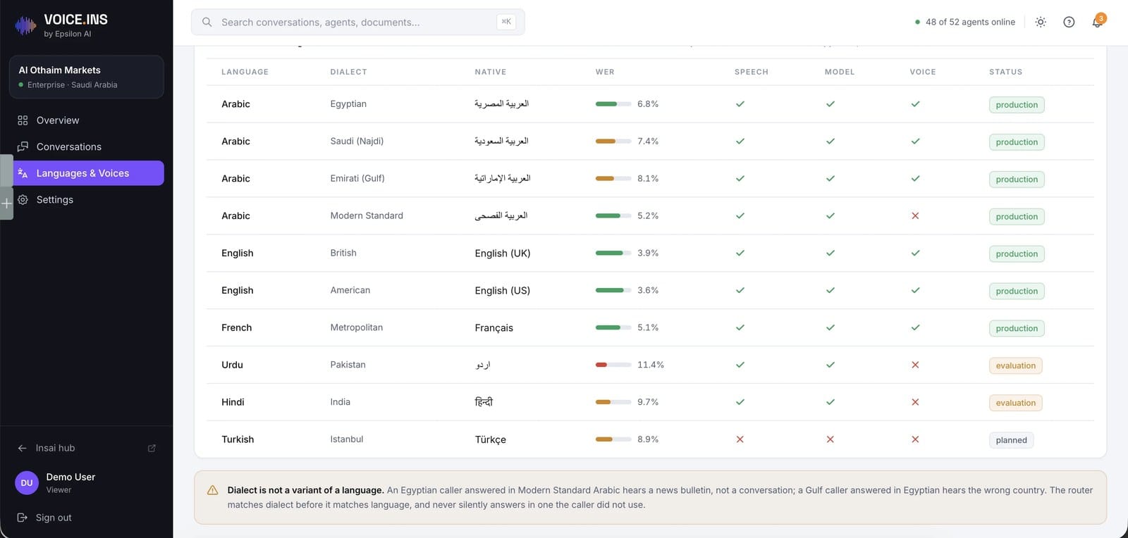This screenshot has height=538, width=1128.
Task: Click the search magnifier icon
Action: (x=207, y=22)
